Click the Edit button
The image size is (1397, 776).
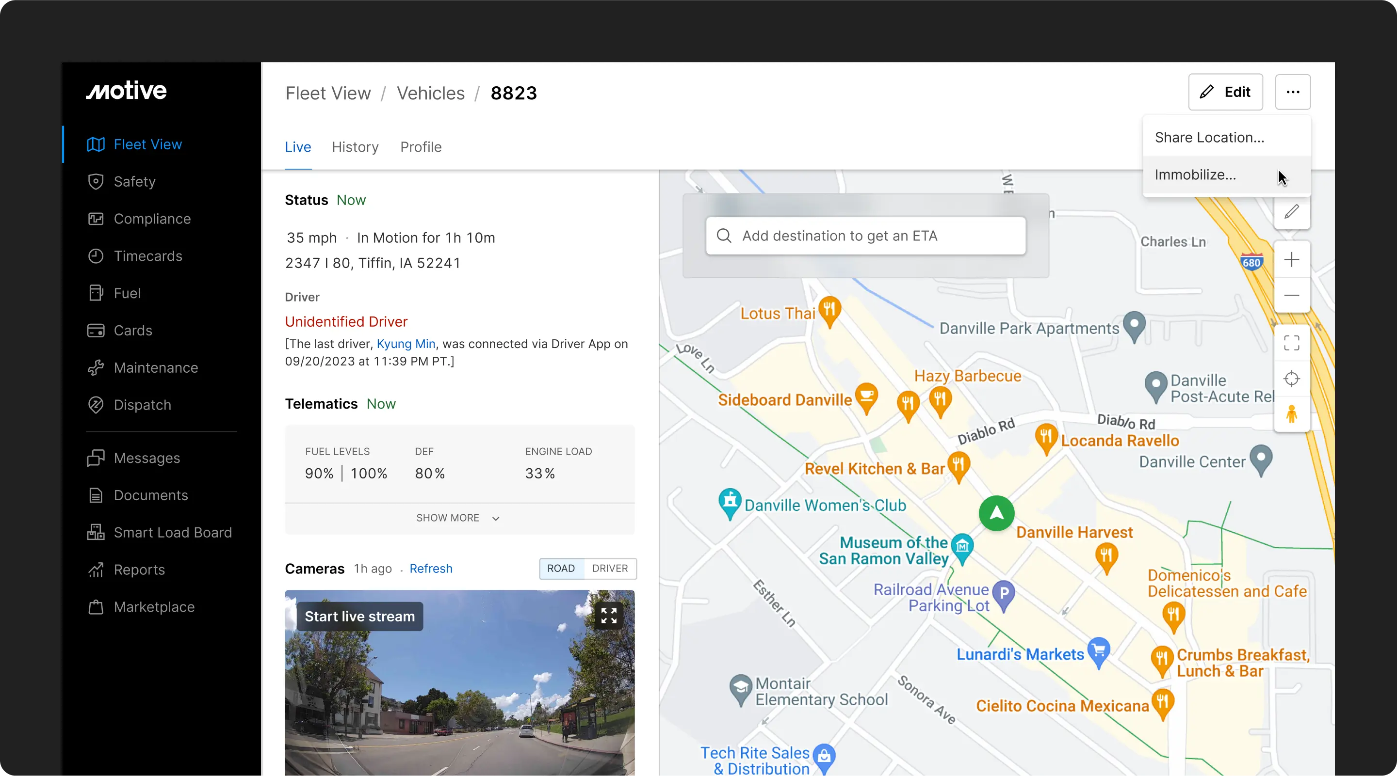[1225, 92]
